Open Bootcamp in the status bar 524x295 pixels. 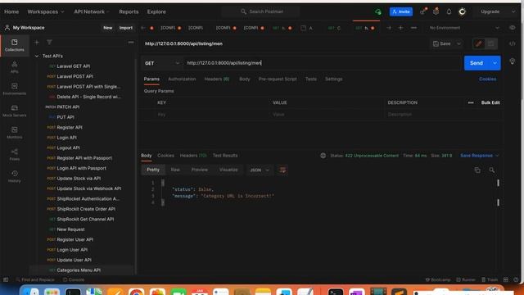point(438,279)
